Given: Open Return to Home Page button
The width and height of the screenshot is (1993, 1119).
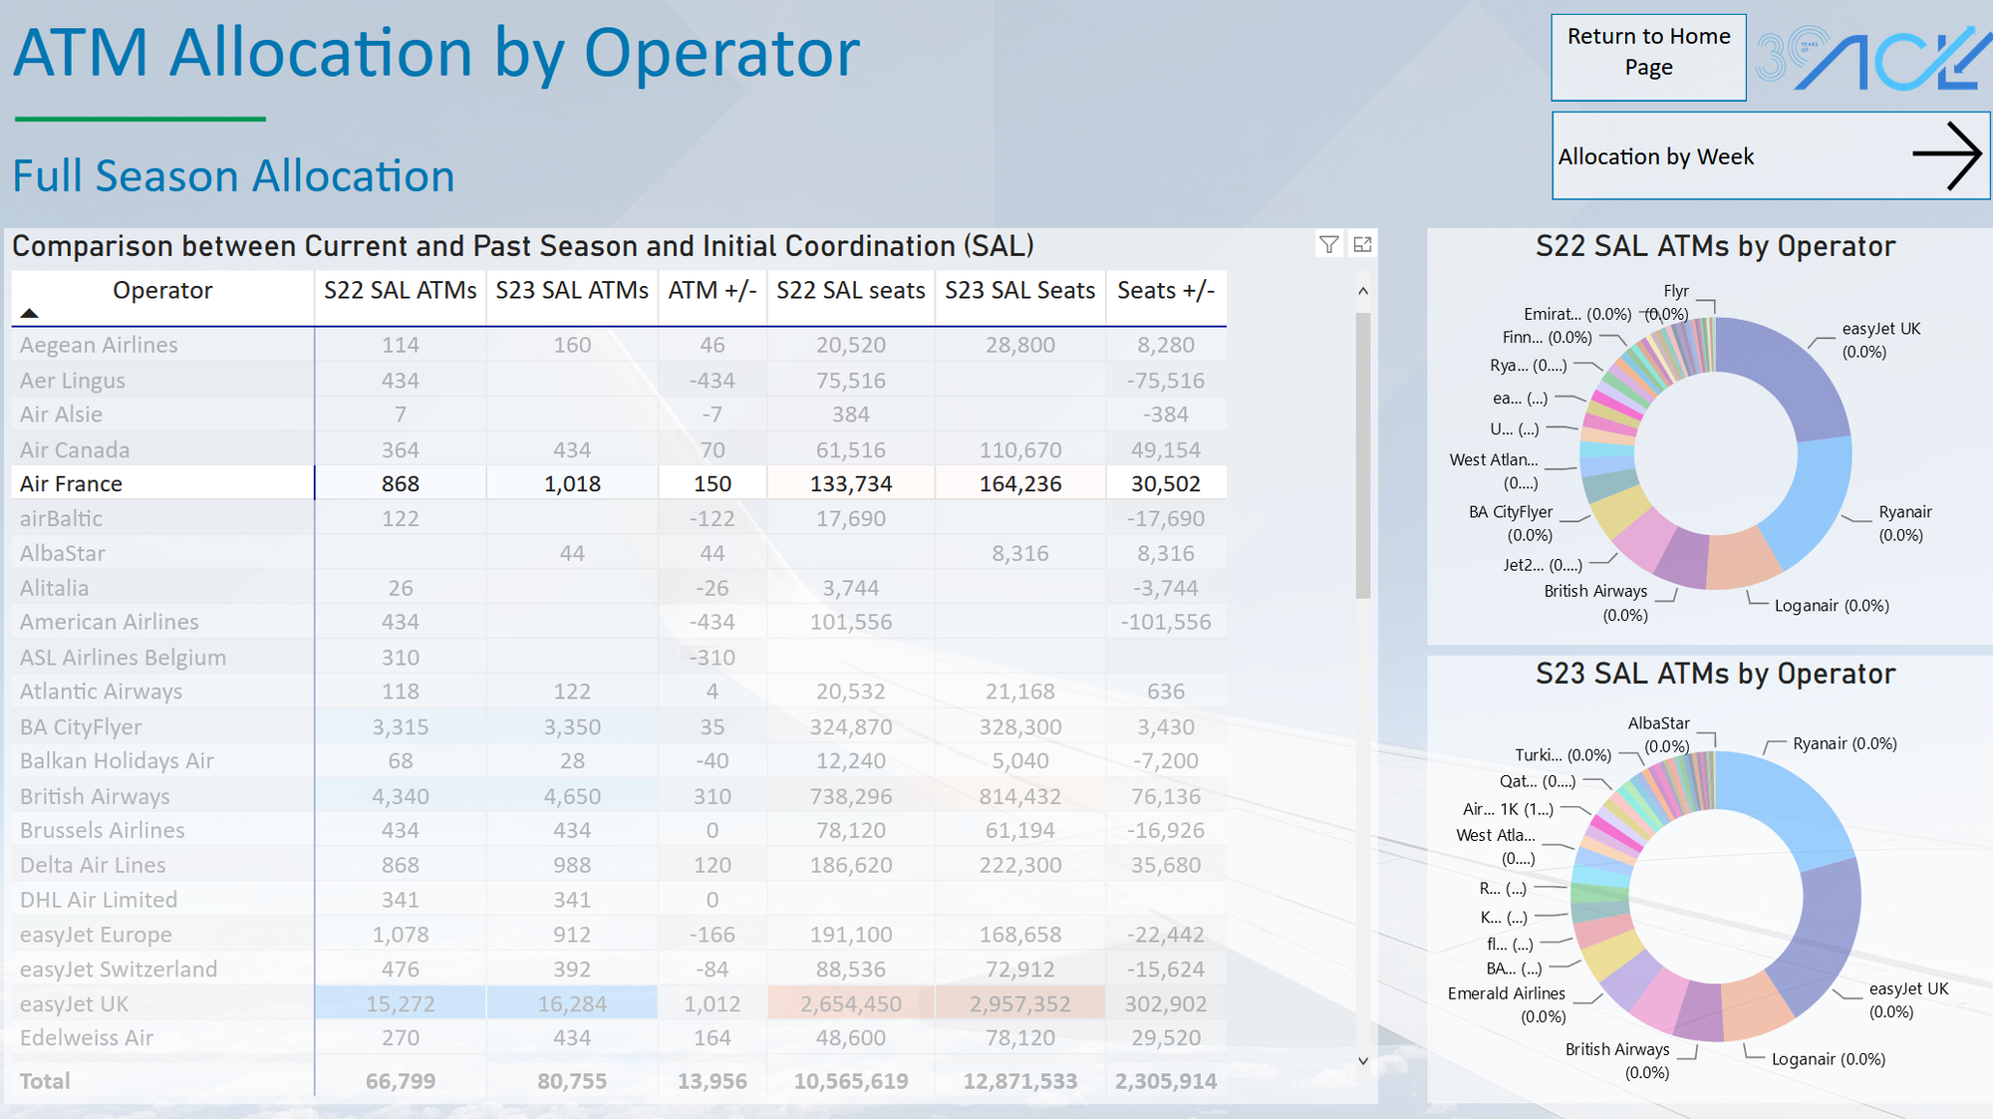Looking at the screenshot, I should coord(1648,57).
